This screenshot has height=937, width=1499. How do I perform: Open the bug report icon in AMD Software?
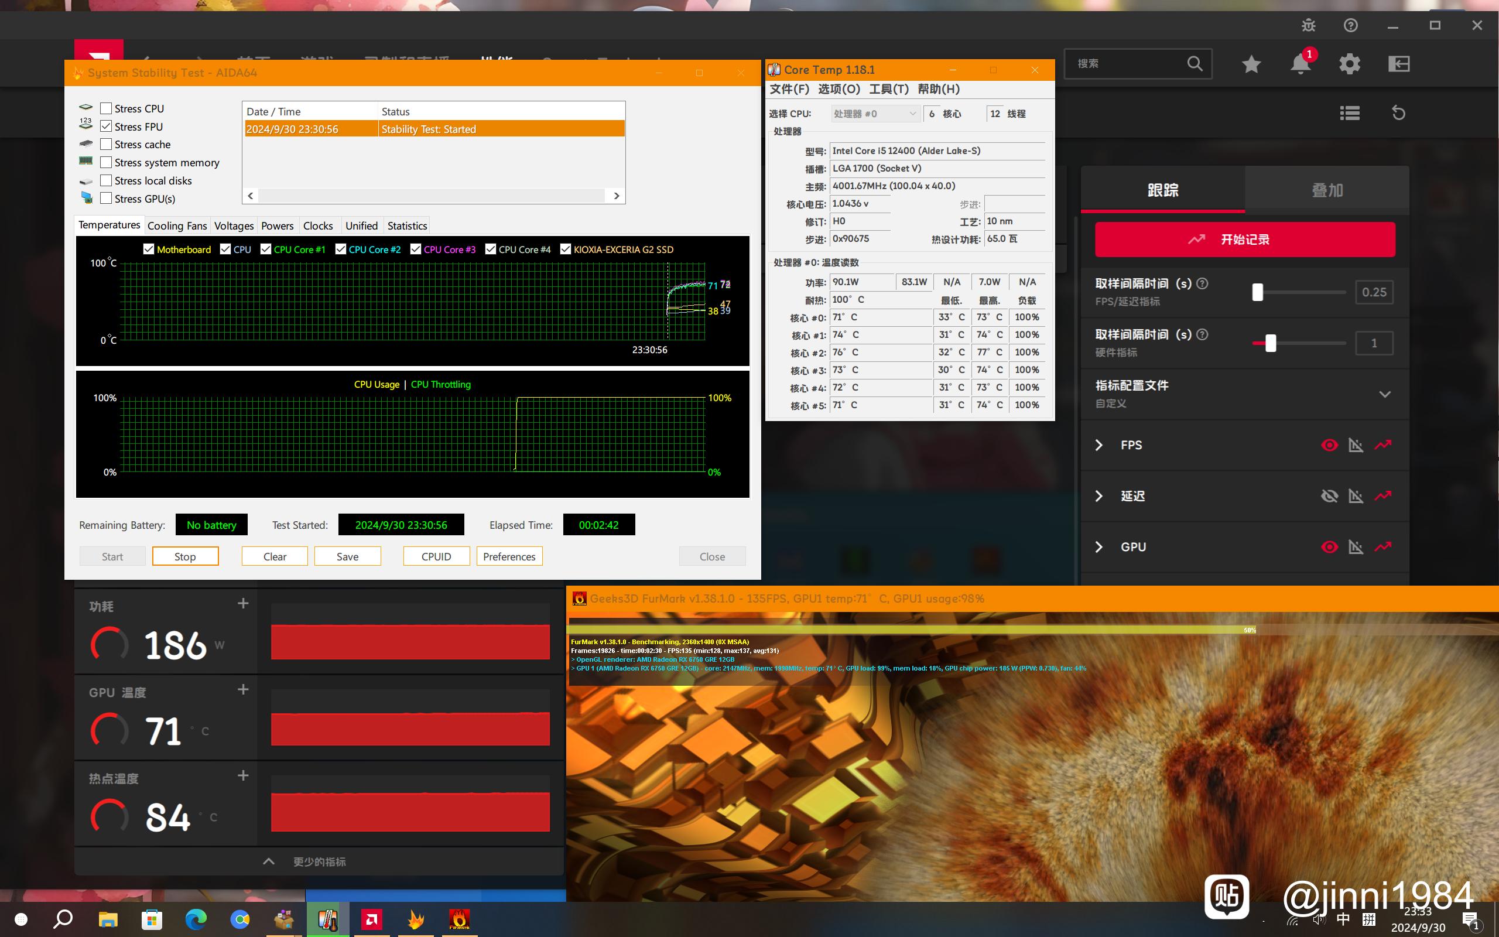(1308, 25)
